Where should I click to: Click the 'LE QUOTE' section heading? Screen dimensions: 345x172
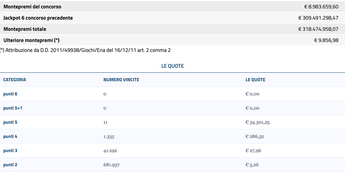pyautogui.click(x=172, y=66)
